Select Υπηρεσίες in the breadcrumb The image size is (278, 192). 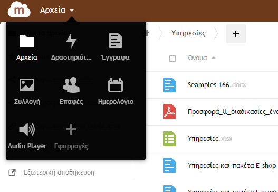[188, 33]
